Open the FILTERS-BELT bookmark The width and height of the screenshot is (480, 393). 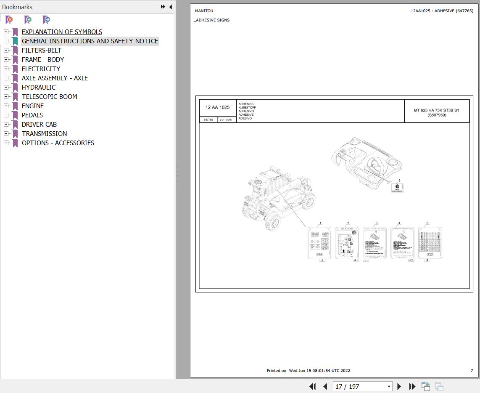point(42,50)
